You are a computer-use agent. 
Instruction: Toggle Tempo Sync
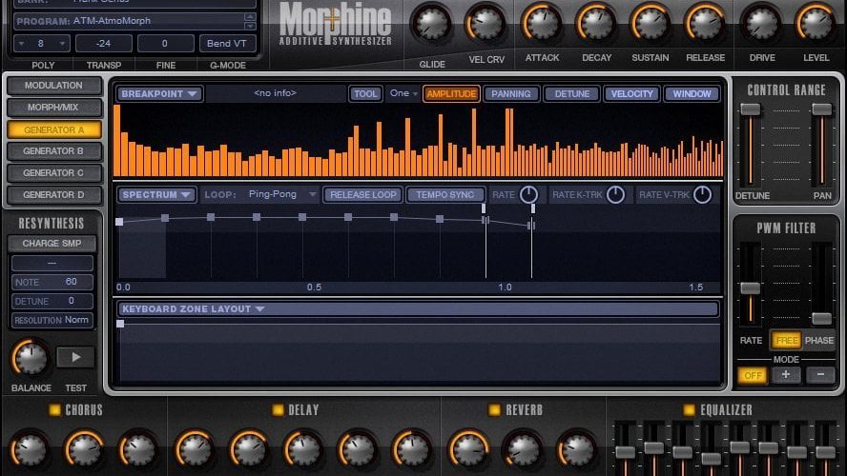point(445,194)
